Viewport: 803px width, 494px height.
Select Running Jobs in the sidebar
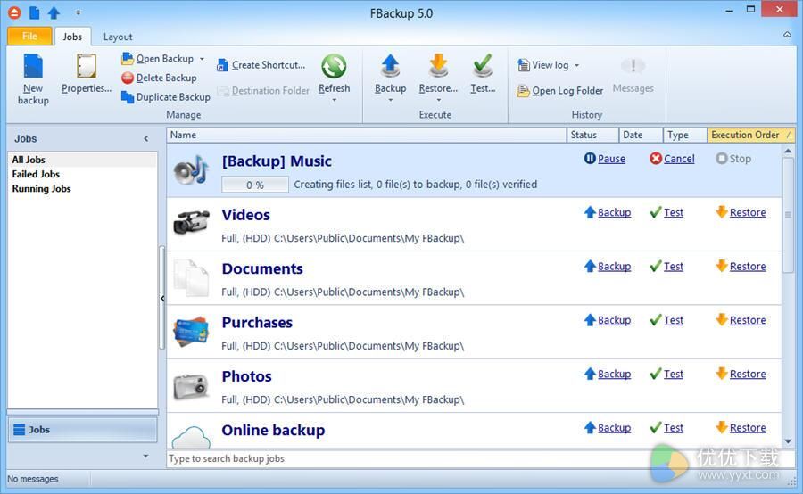82,188
